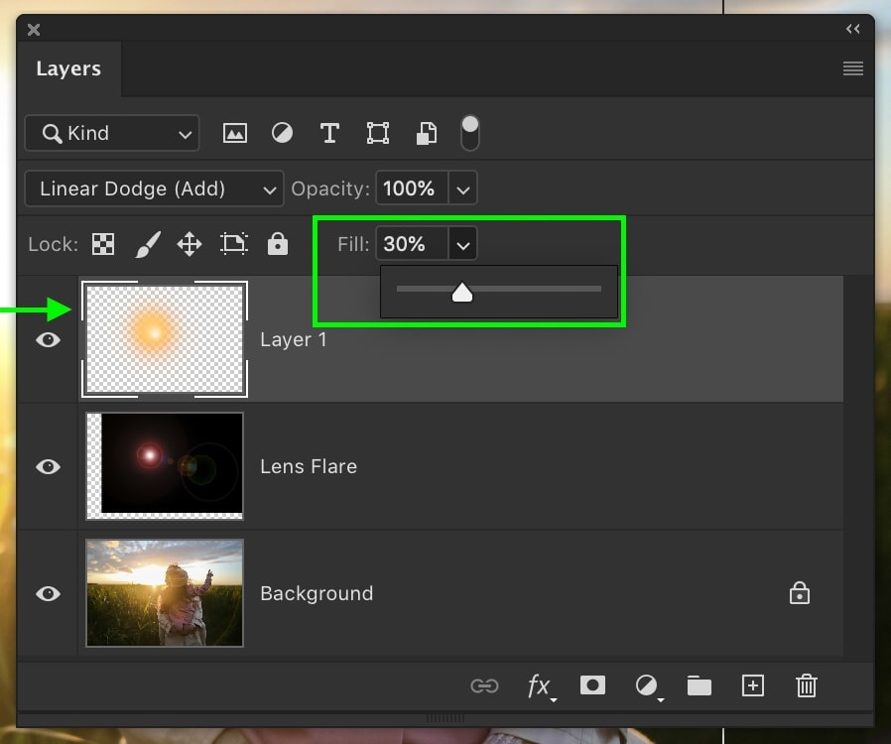This screenshot has height=744, width=891.
Task: Lock transparent pixels icon
Action: tap(103, 244)
